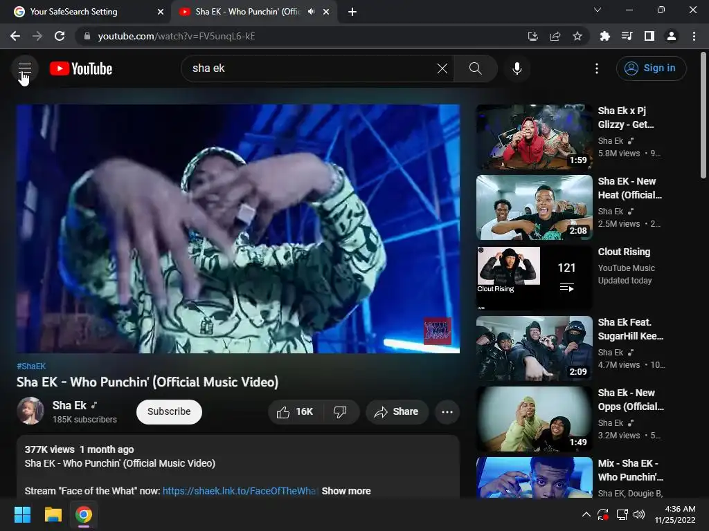Screen dimensions: 709x531
Task: Close the SafeSearch Setting tab
Action: coord(160,12)
